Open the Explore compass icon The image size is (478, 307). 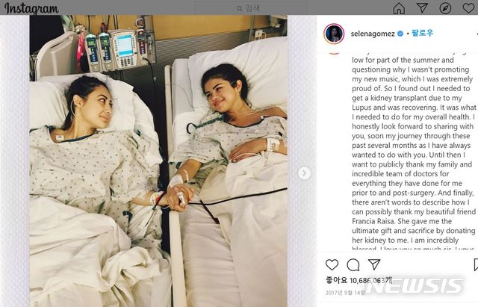pyautogui.click(x=445, y=8)
